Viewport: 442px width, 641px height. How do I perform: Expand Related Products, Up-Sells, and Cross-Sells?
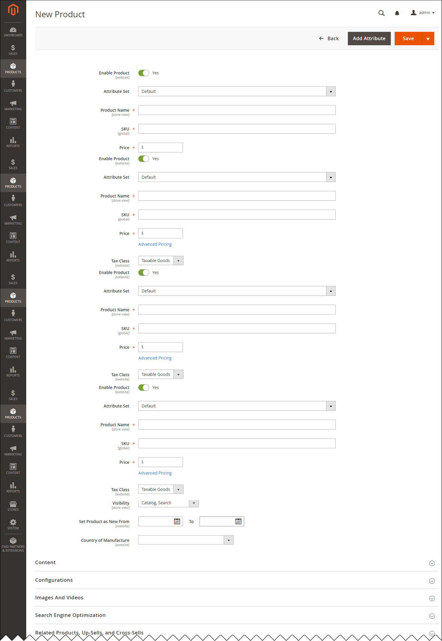[x=237, y=633]
